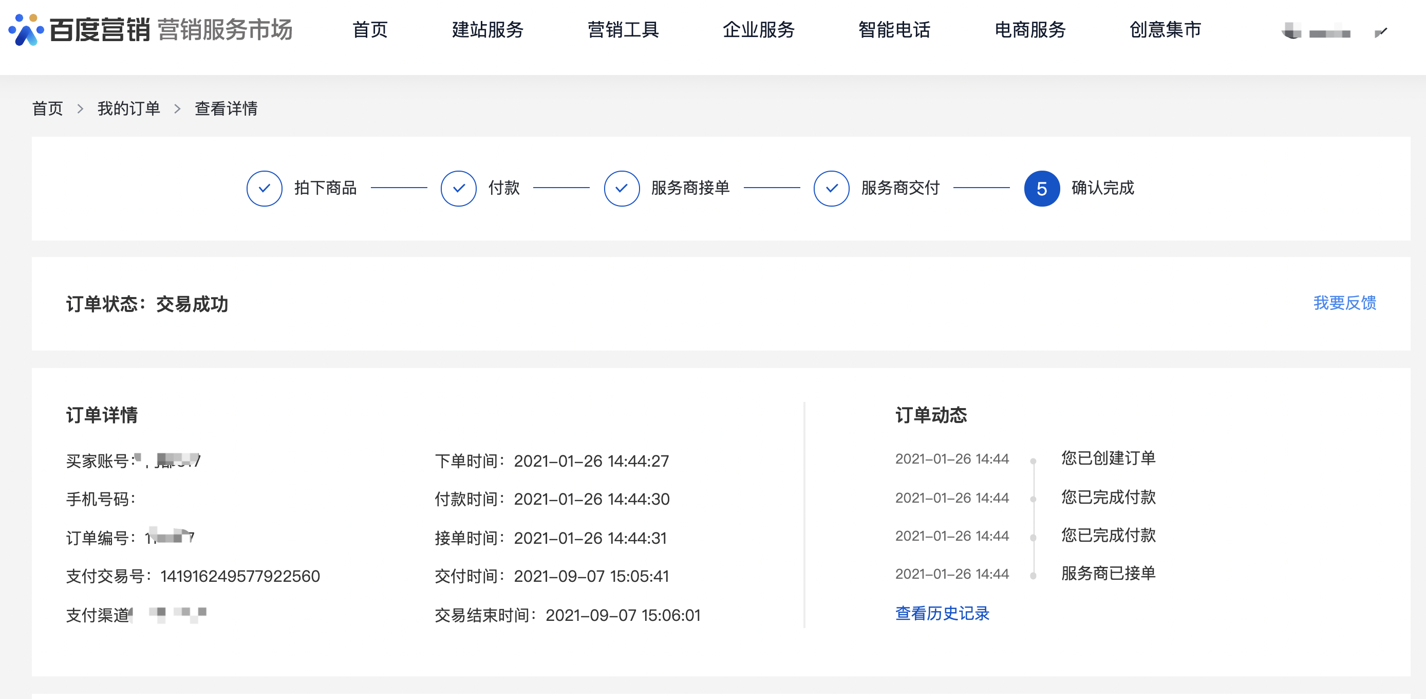The width and height of the screenshot is (1426, 699).
Task: Click the step 5 确认完成 circle
Action: (x=1041, y=188)
